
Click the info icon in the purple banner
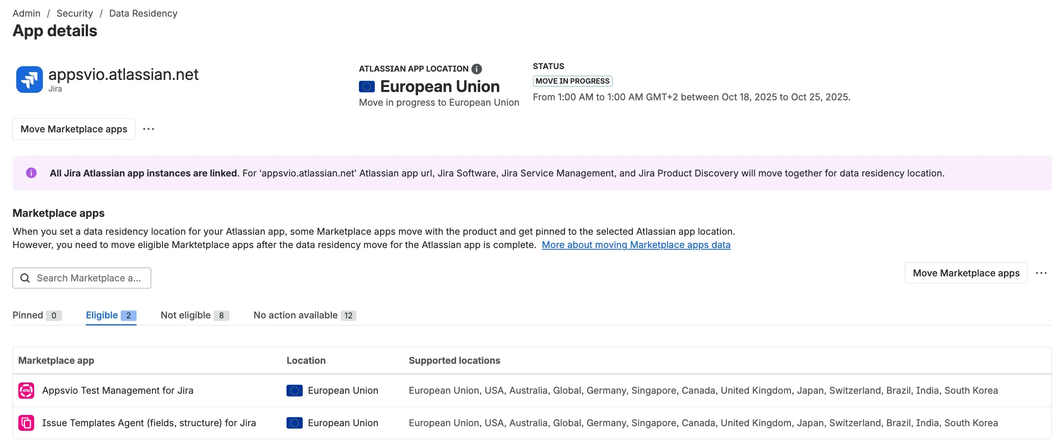pos(31,173)
